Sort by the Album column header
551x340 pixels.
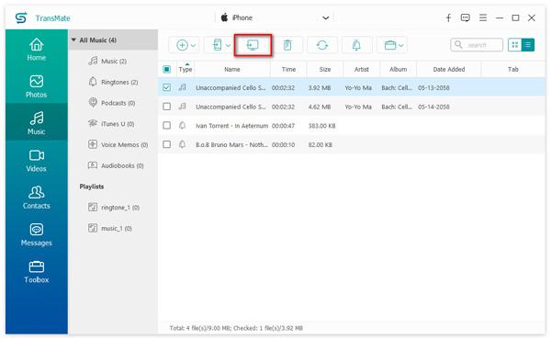[399, 69]
